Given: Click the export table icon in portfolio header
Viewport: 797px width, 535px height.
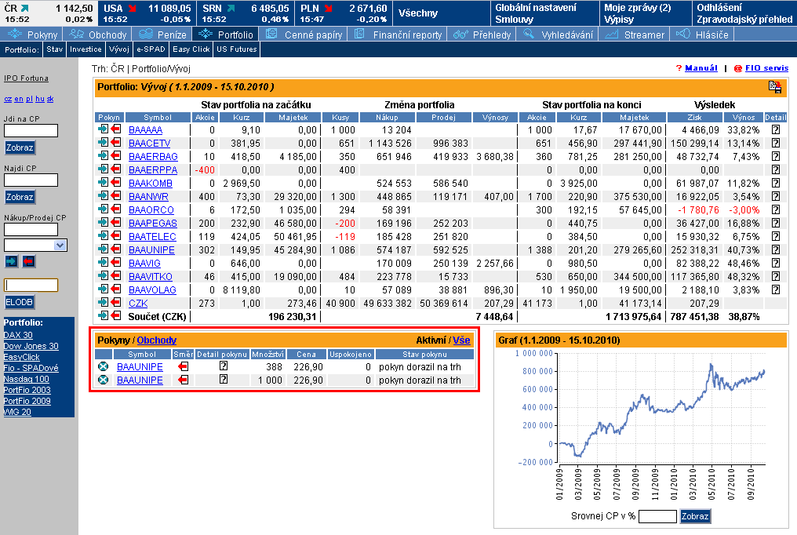Looking at the screenshot, I should tap(774, 87).
